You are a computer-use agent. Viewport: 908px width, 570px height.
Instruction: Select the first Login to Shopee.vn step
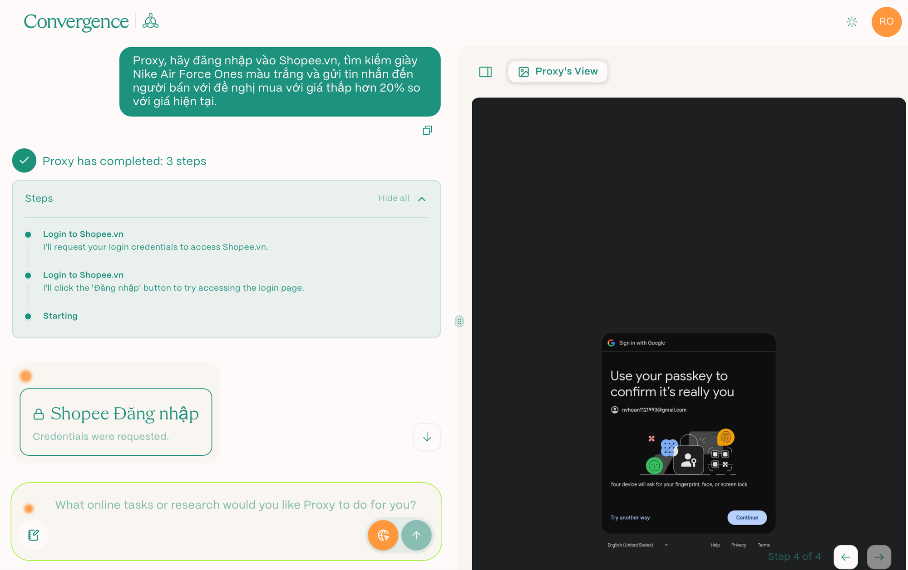(x=83, y=234)
